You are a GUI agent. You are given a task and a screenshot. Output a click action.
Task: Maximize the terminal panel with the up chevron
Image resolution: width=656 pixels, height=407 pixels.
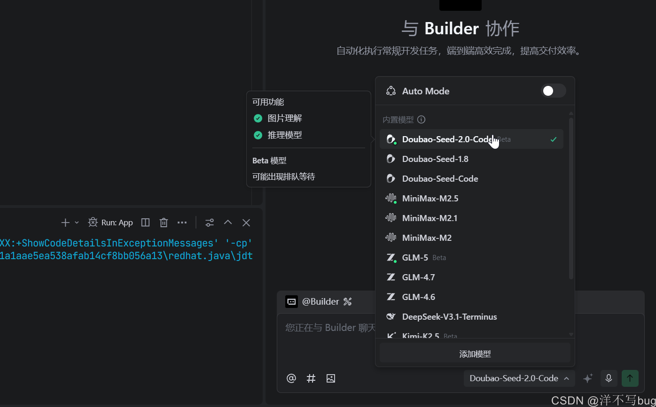pos(228,223)
